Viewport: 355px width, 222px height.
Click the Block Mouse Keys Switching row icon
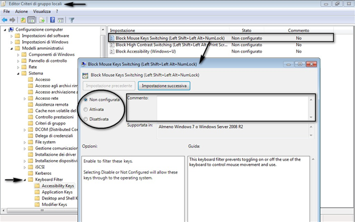[x=112, y=38]
